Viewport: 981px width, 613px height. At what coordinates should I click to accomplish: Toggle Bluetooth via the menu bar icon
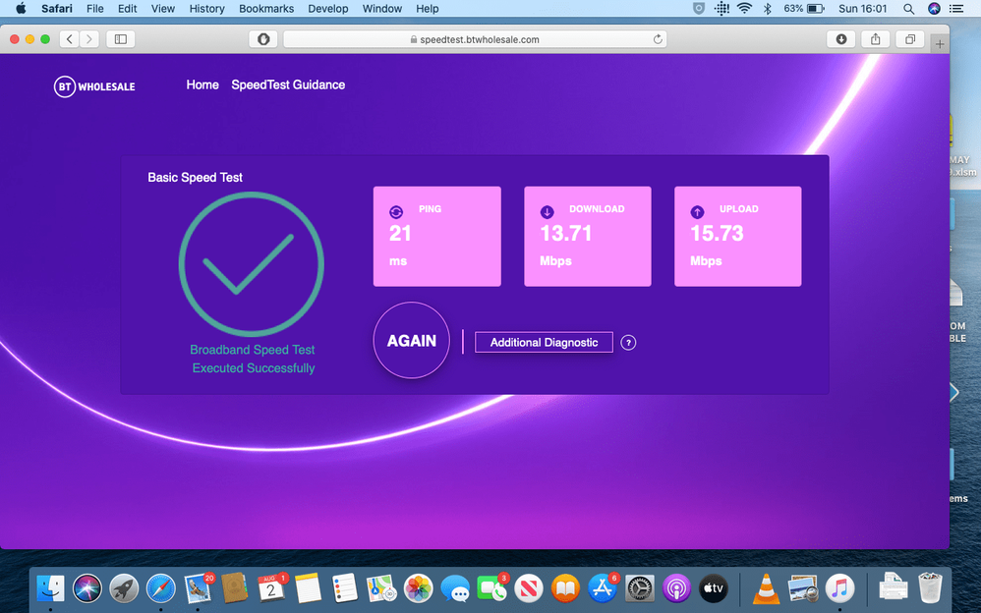(766, 9)
